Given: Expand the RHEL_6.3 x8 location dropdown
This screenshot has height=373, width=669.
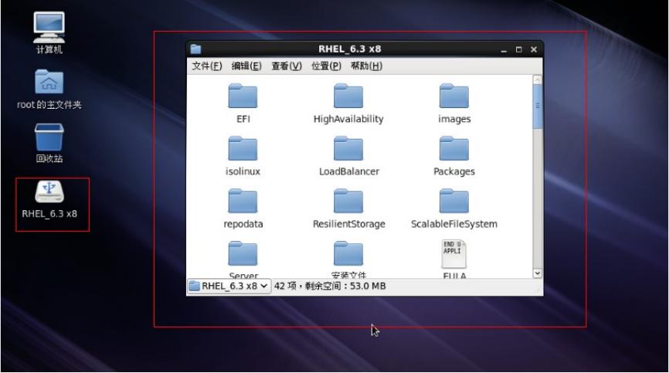Looking at the screenshot, I should click(229, 286).
